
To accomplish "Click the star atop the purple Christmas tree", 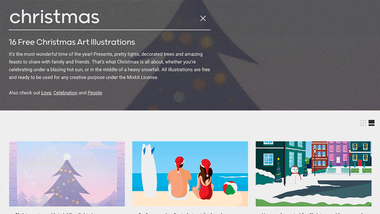I will 67,156.
